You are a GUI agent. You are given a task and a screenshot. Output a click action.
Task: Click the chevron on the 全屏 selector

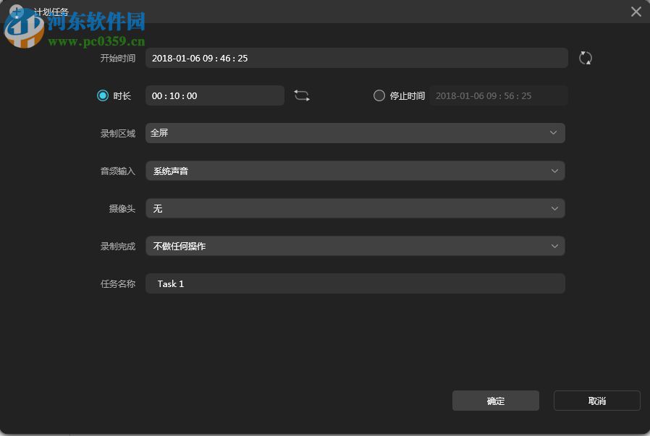click(554, 133)
